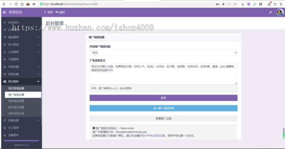
Task: Expand the 系统设置 sidebar menu
Action: click(x=22, y=74)
